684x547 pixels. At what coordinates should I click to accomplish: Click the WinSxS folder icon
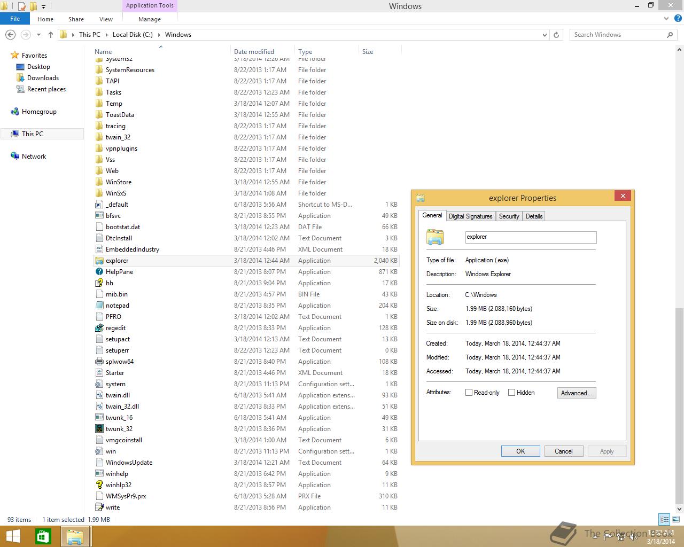point(99,193)
